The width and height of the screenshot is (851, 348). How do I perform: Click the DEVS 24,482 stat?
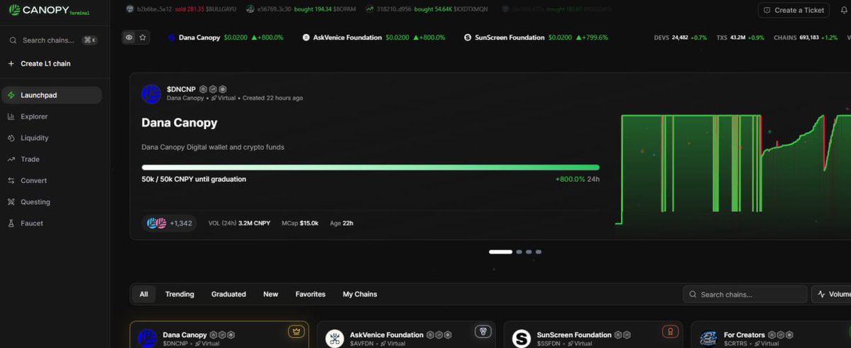tap(681, 38)
